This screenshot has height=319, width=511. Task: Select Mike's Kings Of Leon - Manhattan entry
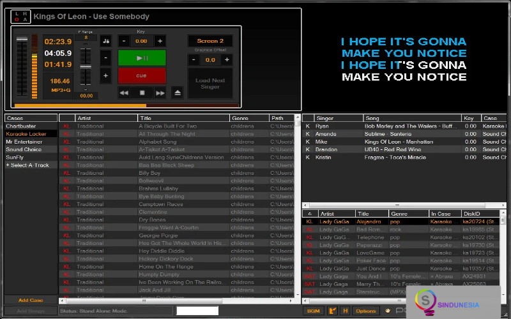click(x=404, y=142)
